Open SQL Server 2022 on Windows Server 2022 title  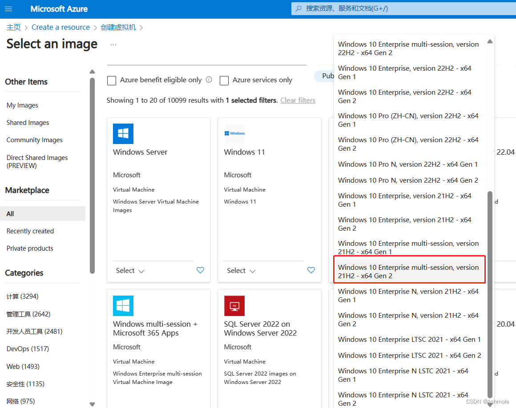[260, 328]
